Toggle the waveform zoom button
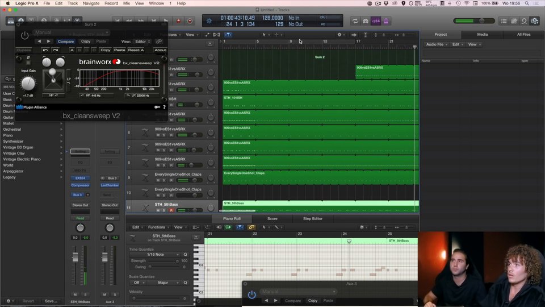 (354, 35)
